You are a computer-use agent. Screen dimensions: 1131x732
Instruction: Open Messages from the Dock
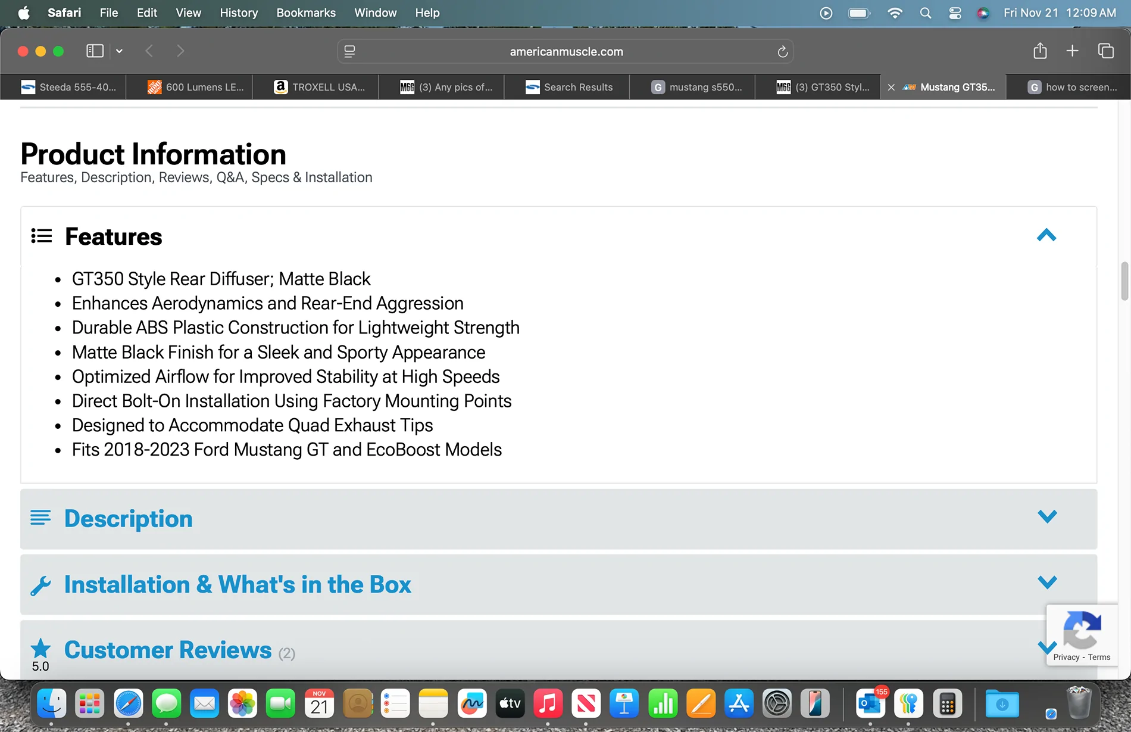tap(166, 704)
